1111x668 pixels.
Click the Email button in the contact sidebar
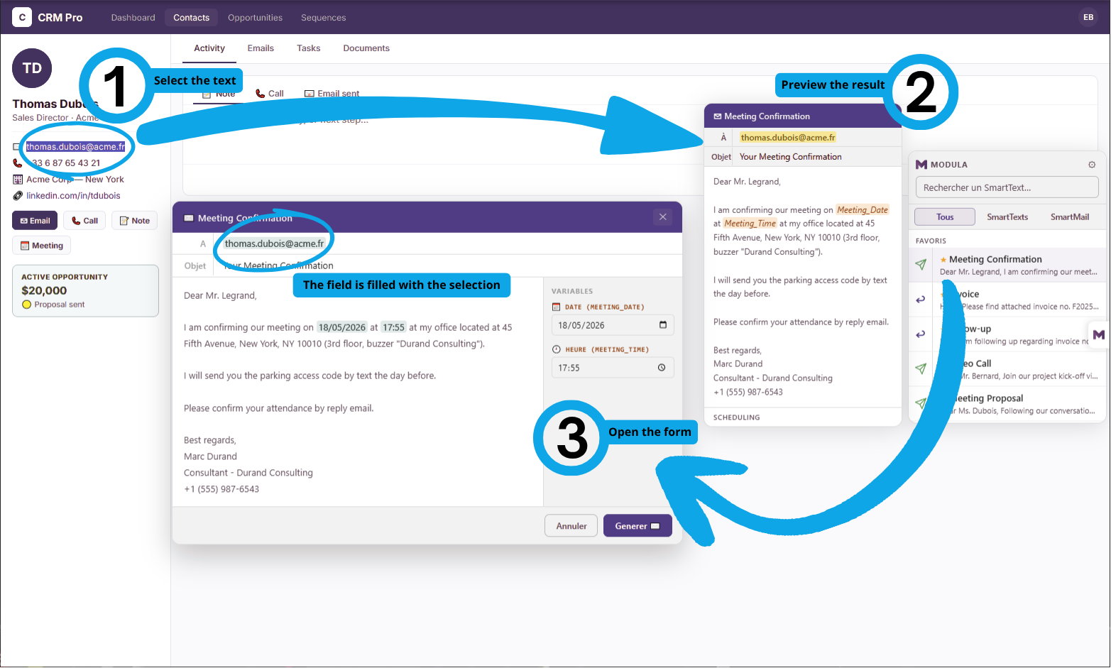click(35, 221)
